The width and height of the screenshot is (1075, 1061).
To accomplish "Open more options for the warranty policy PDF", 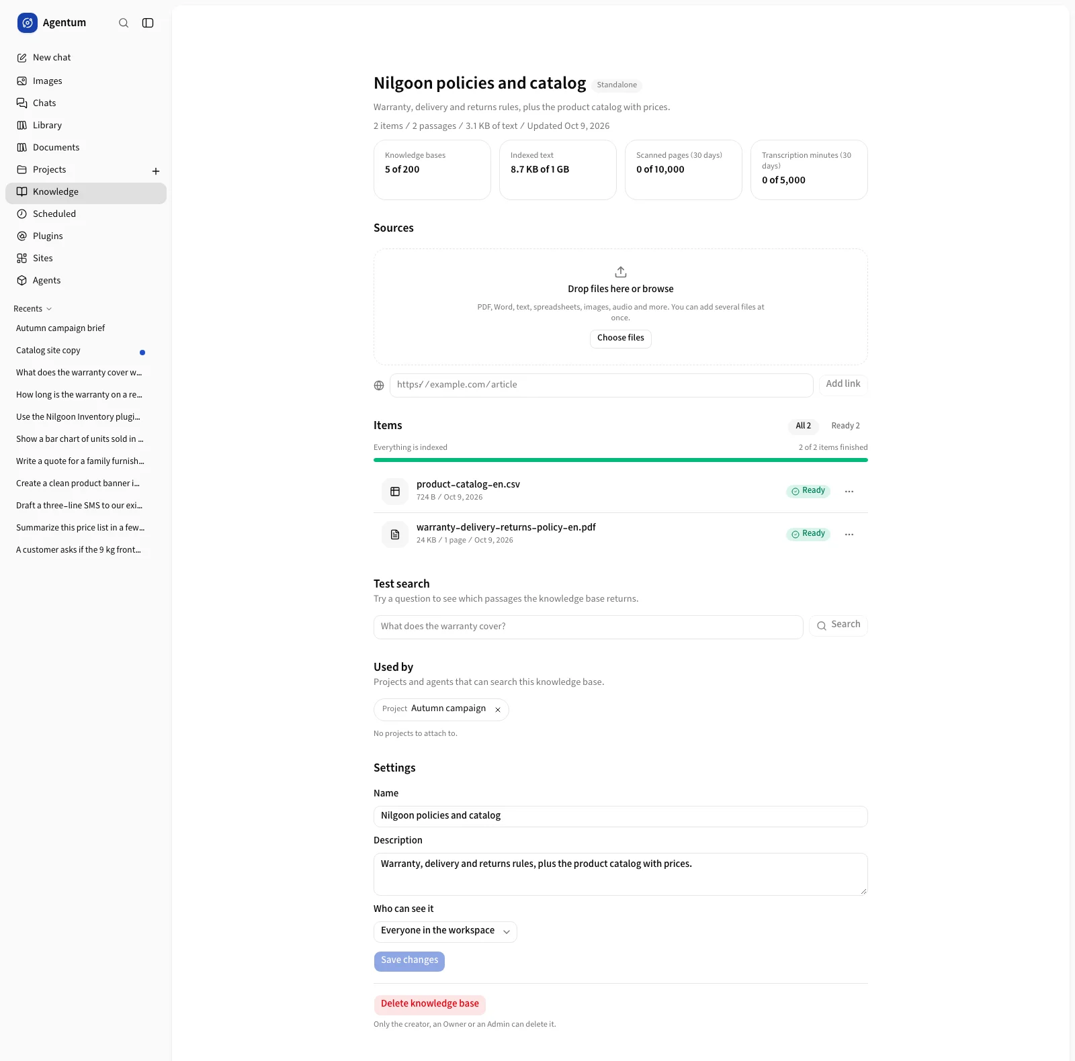I will tap(849, 535).
